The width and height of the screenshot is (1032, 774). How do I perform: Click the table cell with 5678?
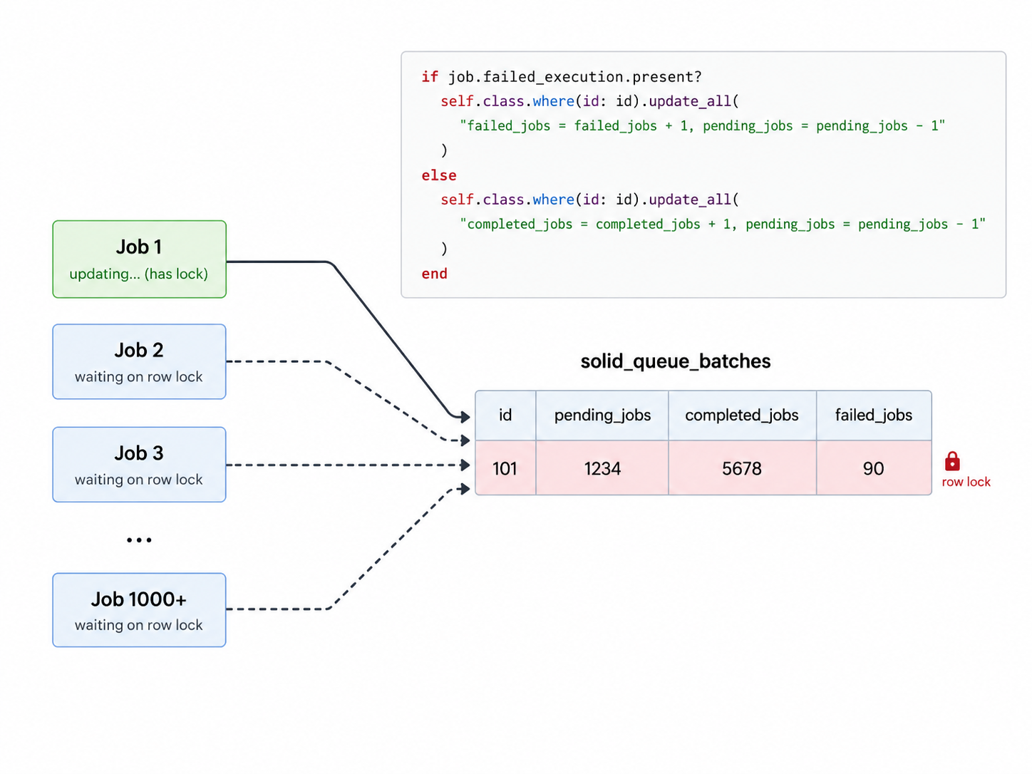pyautogui.click(x=742, y=468)
